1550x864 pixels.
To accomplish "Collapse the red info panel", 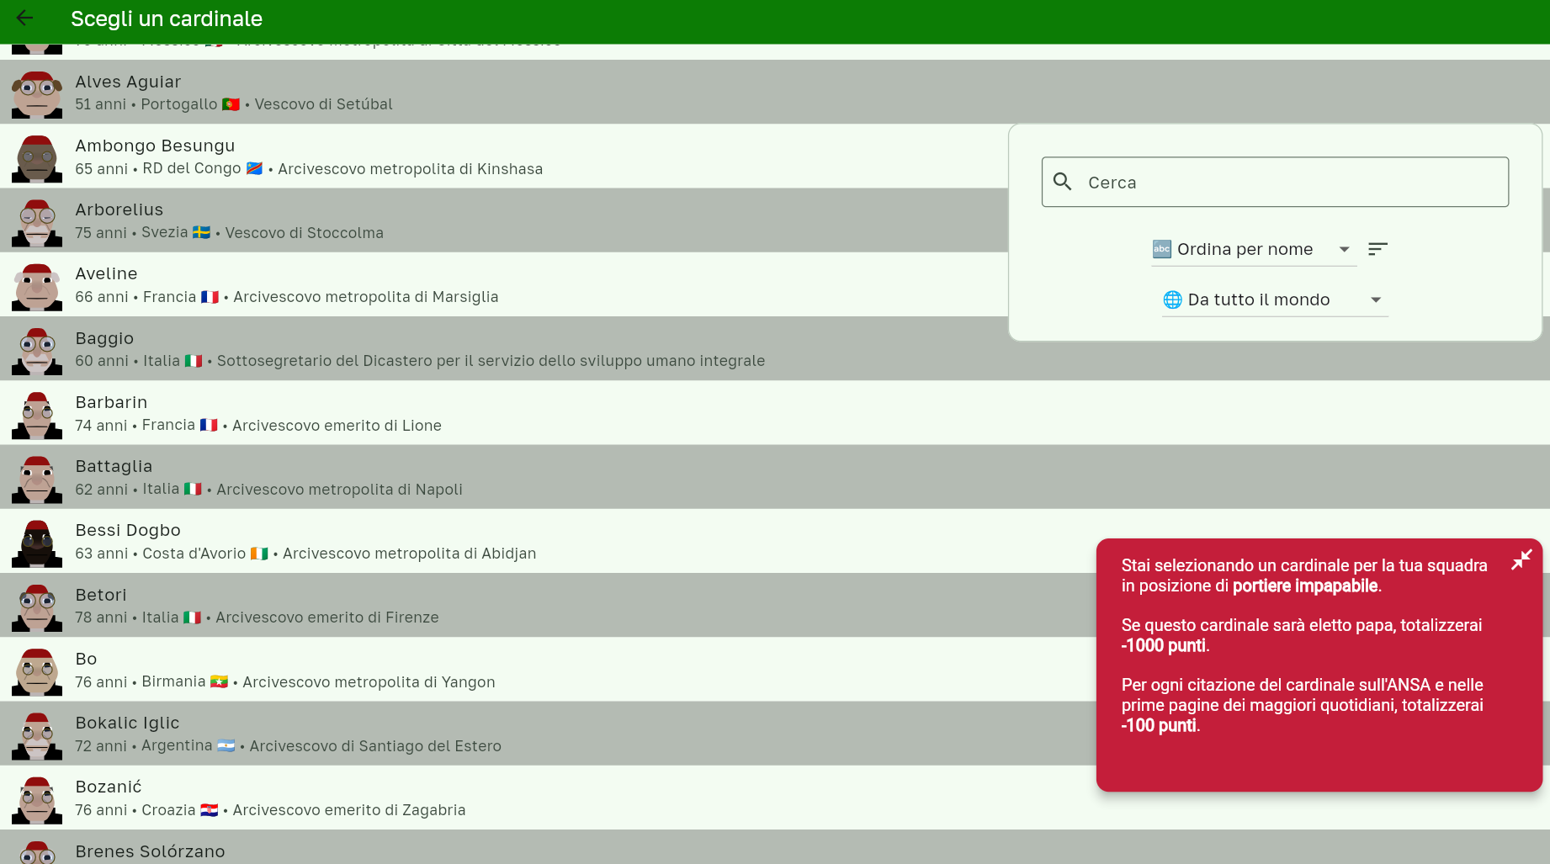I will pos(1521,560).
